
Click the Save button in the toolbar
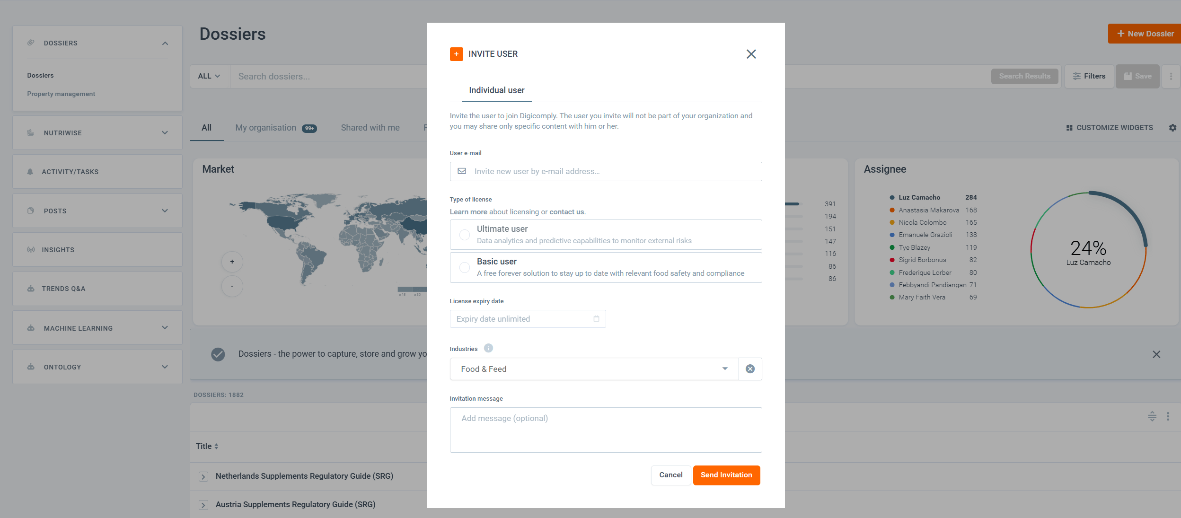point(1137,76)
